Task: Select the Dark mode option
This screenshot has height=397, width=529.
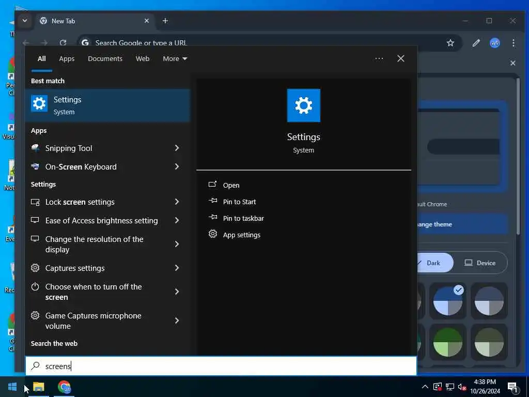Action: coord(435,263)
